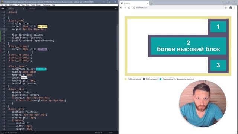Image resolution: width=238 pixels, height=134 pixels.
Task: Click the #fff color value on line 36
Action: point(24,78)
